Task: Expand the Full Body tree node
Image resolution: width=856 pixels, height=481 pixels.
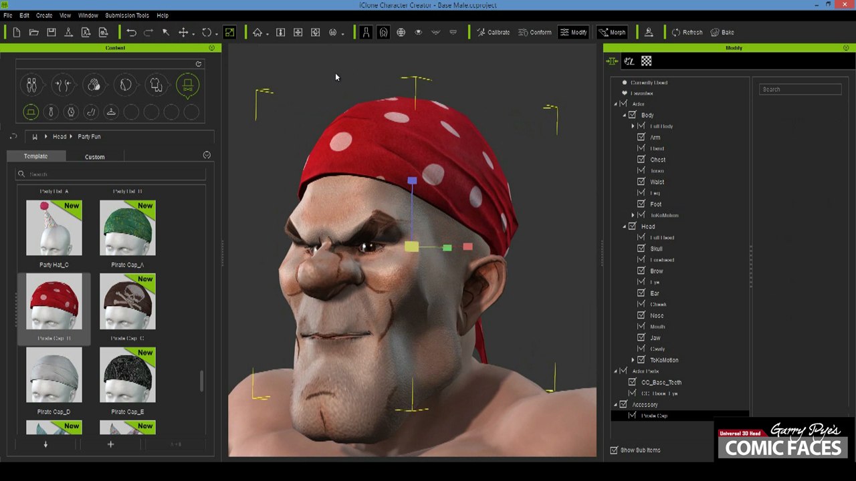Action: coord(633,126)
